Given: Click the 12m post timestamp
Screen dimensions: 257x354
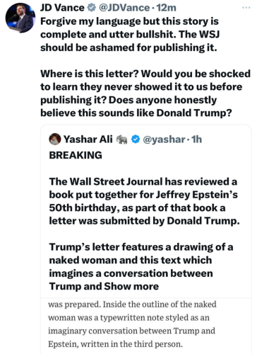Looking at the screenshot, I should (x=167, y=8).
